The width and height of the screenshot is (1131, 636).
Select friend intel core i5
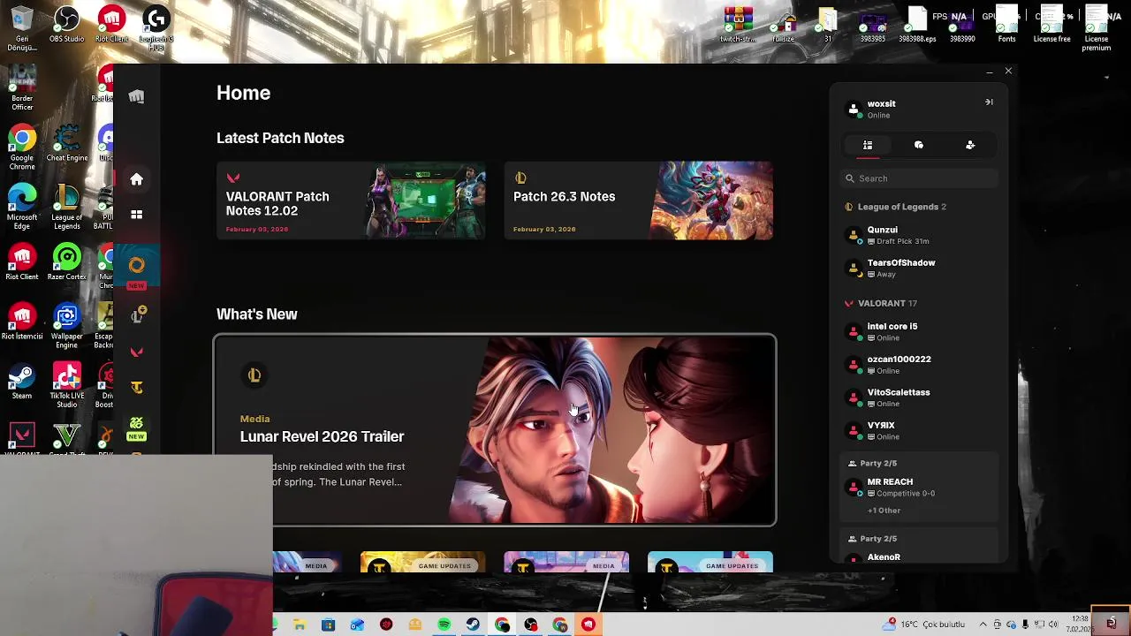(920, 331)
